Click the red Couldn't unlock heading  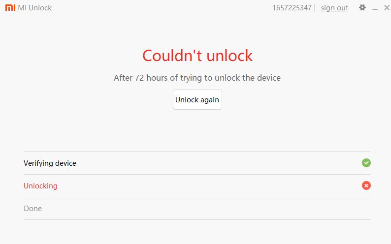click(x=197, y=55)
